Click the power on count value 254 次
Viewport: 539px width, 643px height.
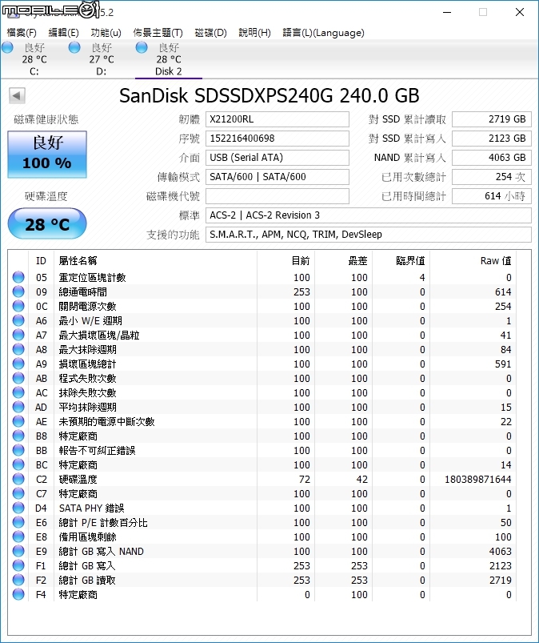point(492,177)
